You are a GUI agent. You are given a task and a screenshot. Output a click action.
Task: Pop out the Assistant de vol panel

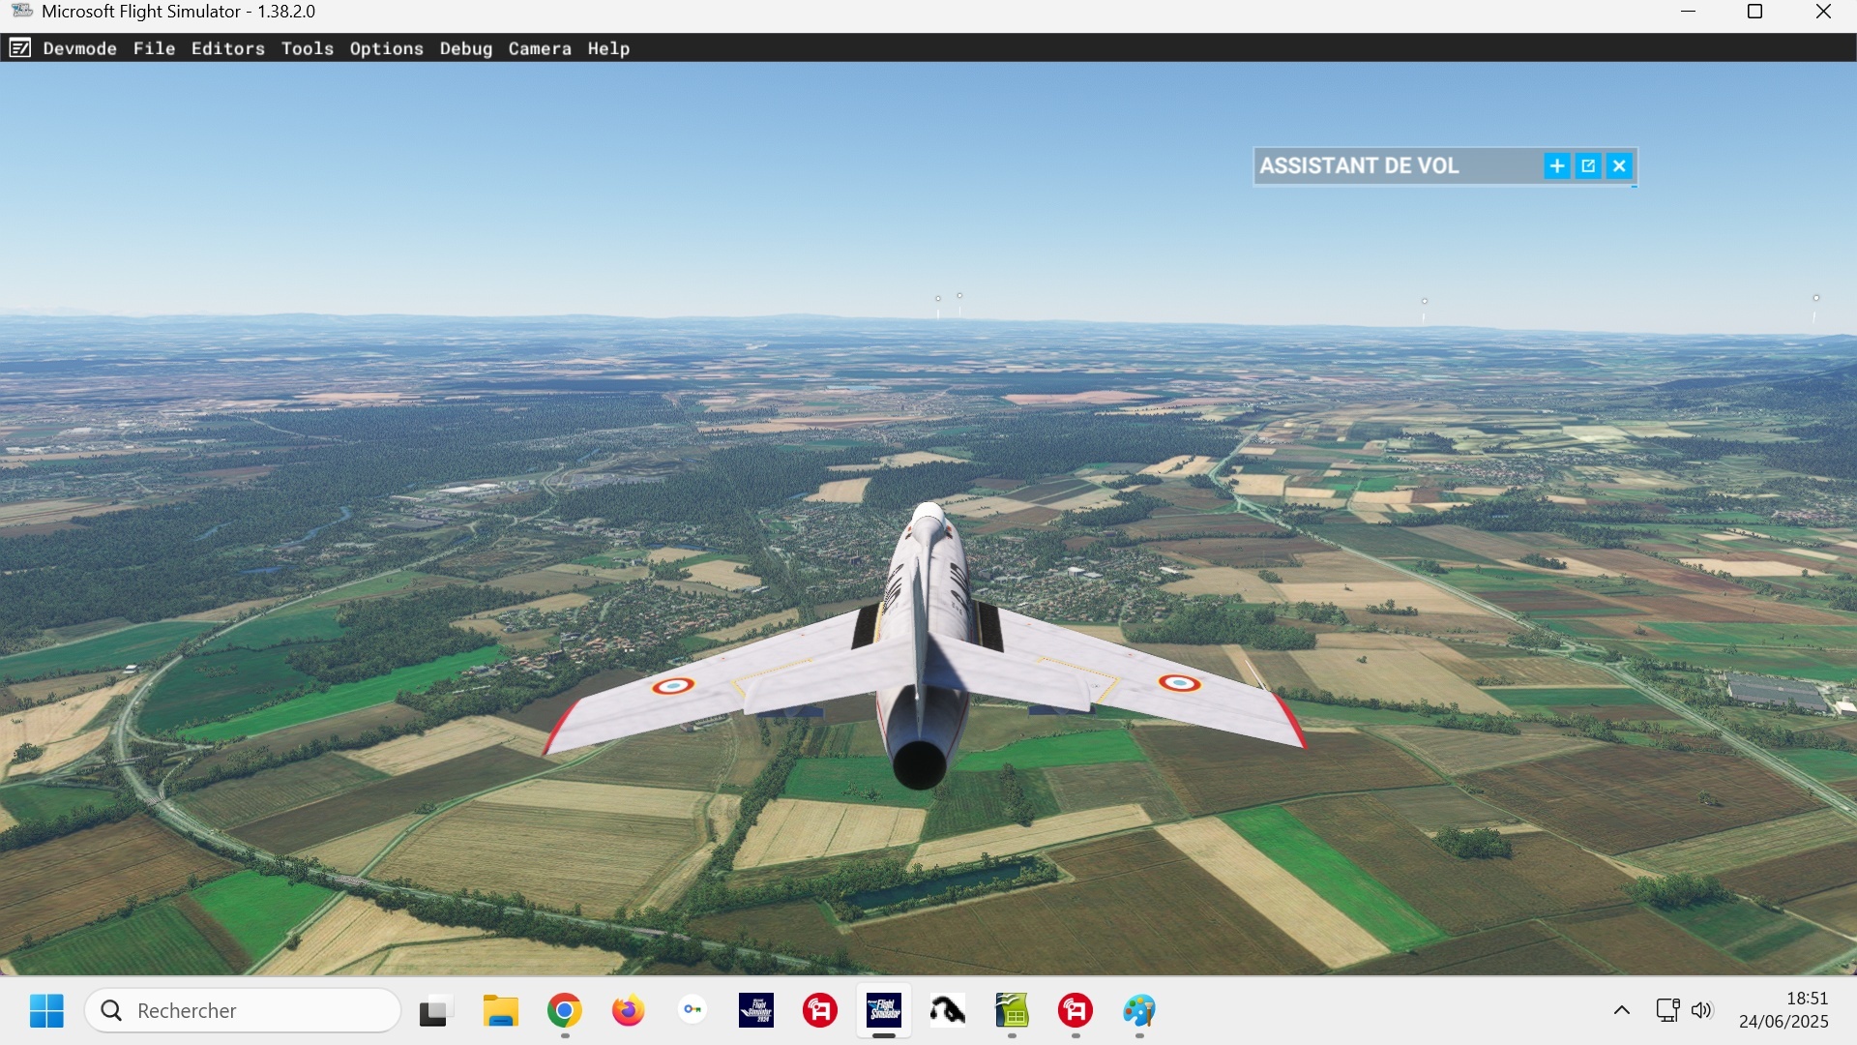[1588, 166]
